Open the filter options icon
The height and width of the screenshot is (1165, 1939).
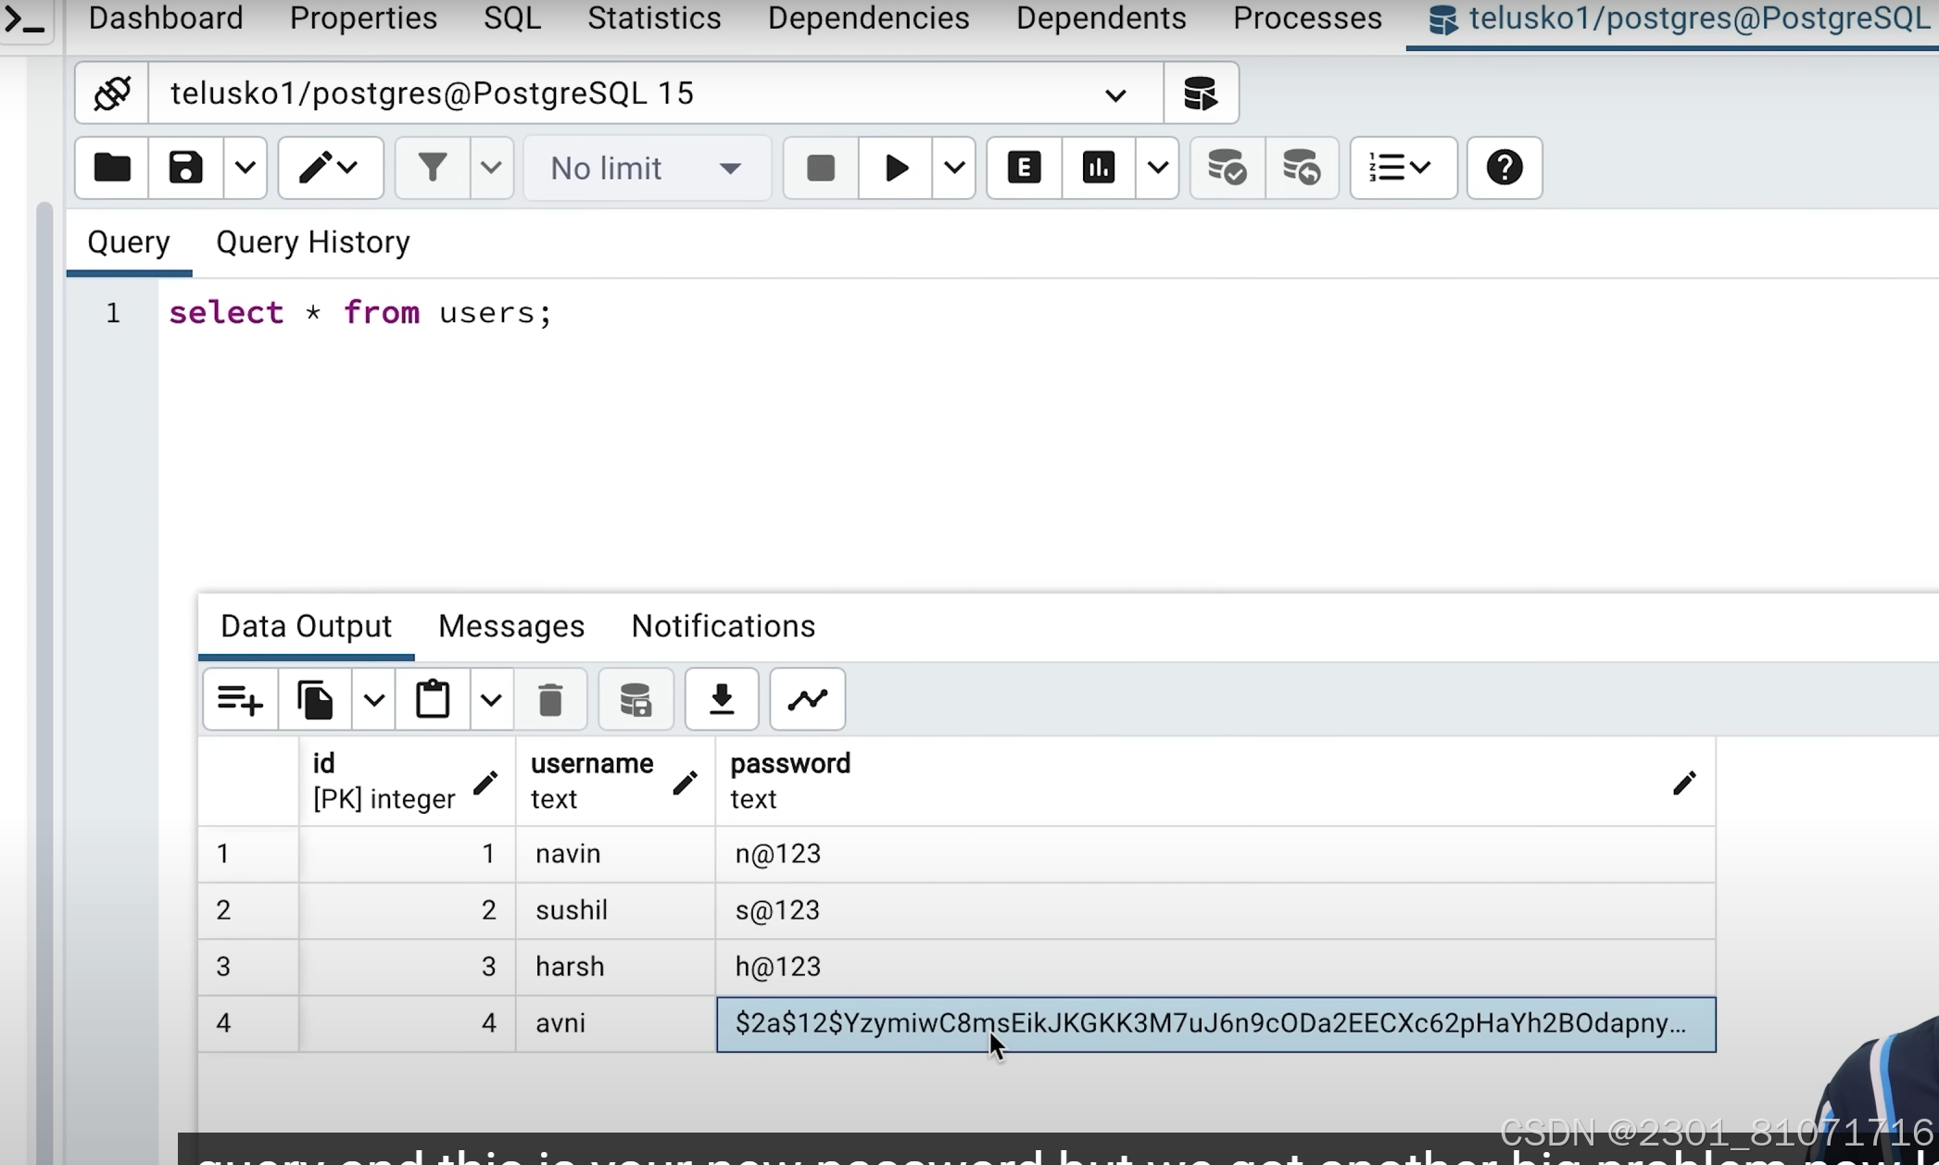432,168
